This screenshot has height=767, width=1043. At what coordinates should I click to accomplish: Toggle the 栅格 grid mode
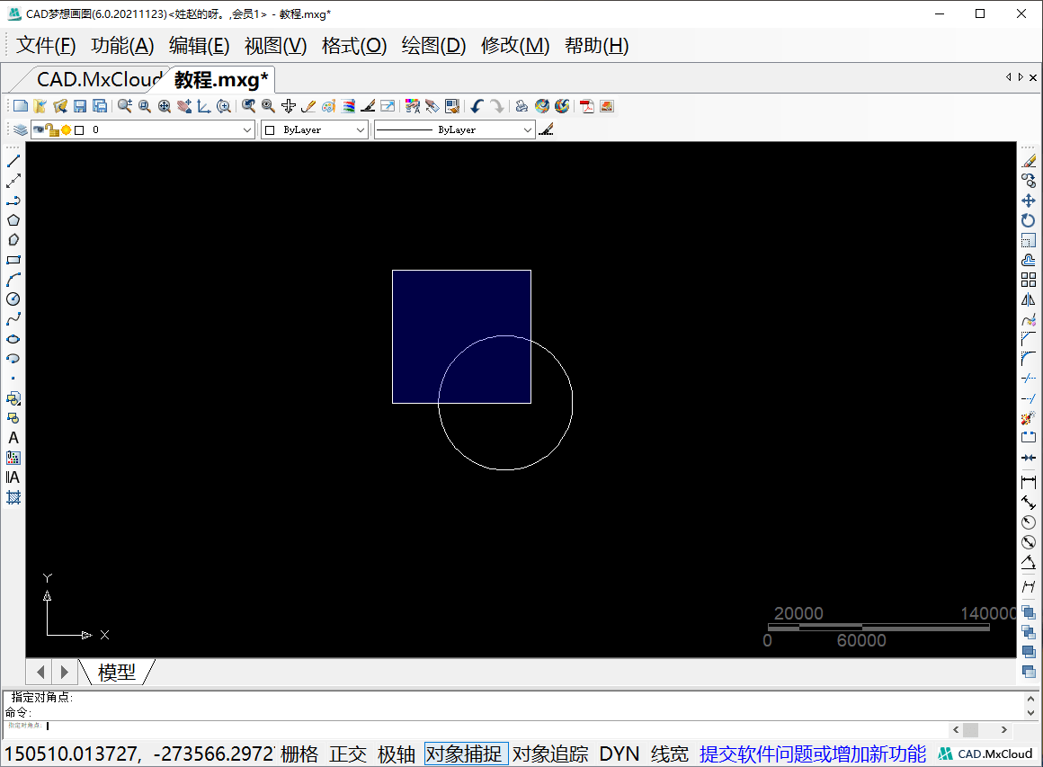pyautogui.click(x=299, y=754)
